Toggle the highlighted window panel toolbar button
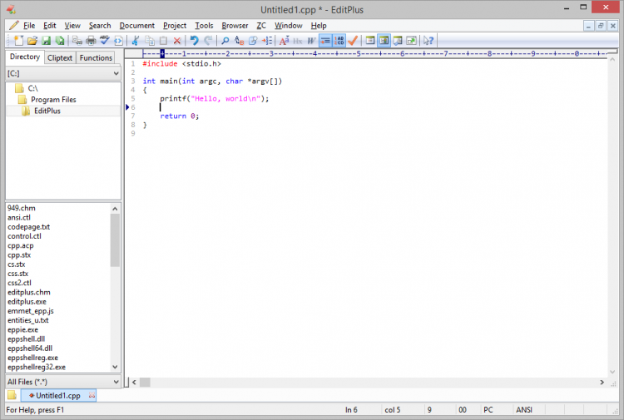The height and width of the screenshot is (420, 624). (x=384, y=40)
